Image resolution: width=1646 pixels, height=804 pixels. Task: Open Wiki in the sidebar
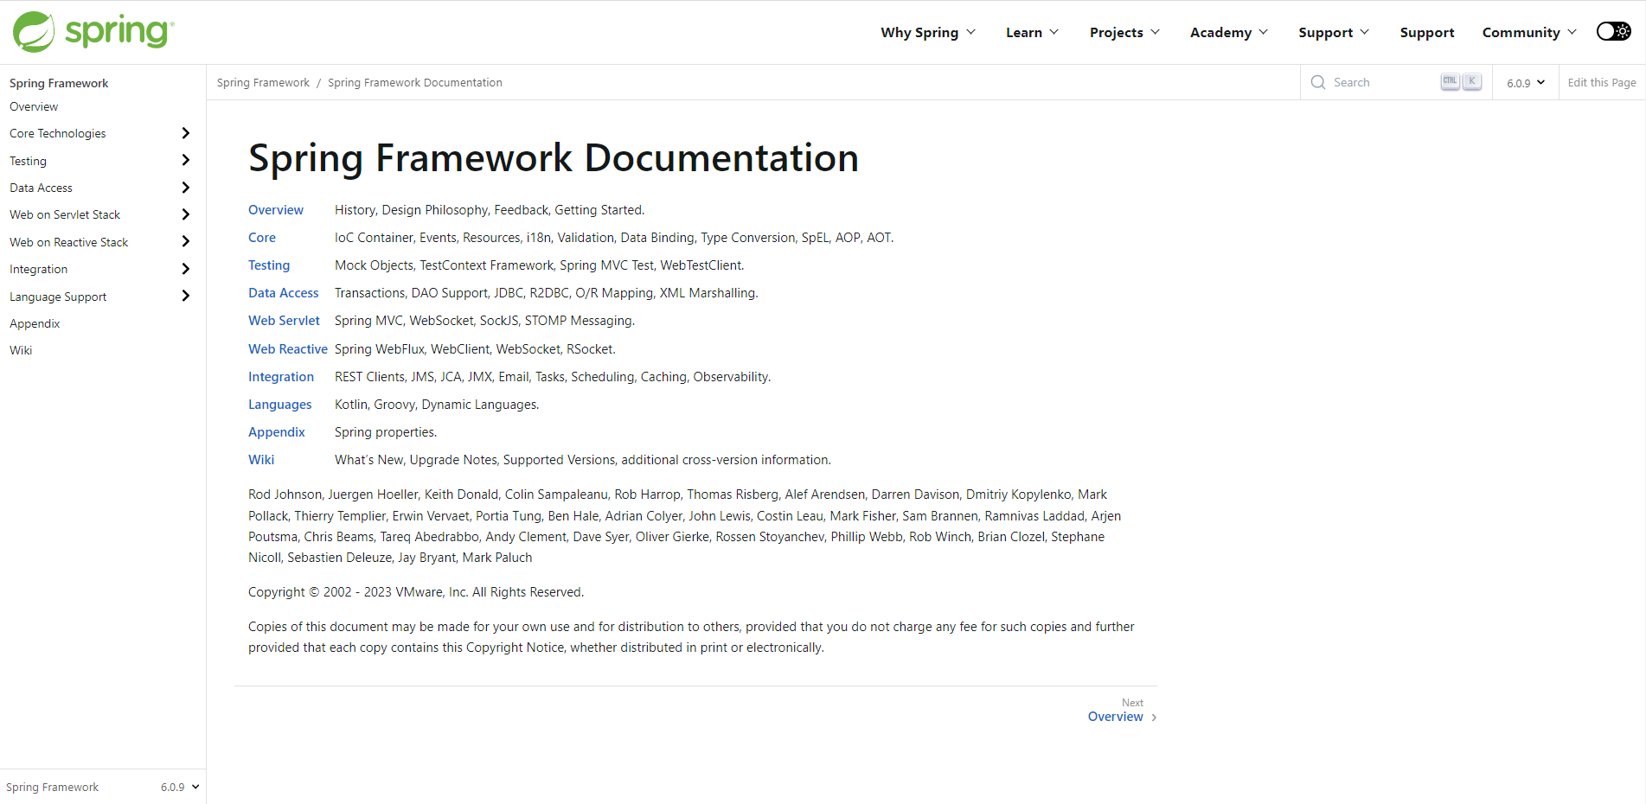pyautogui.click(x=21, y=350)
